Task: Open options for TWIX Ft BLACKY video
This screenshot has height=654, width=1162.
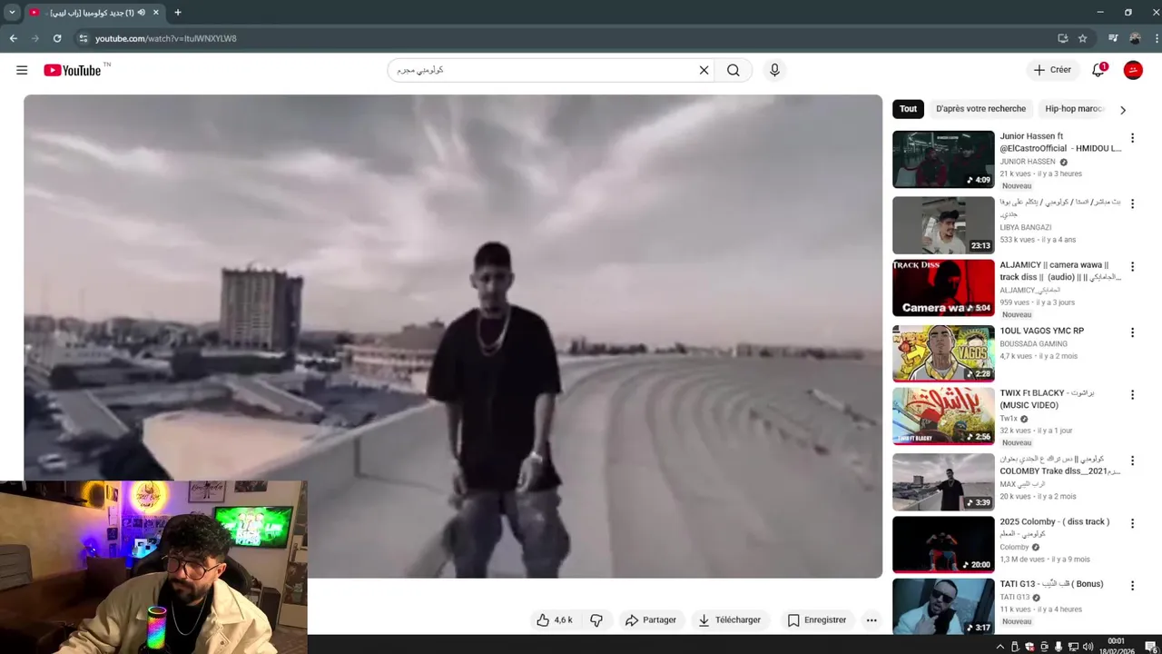Action: tap(1132, 395)
